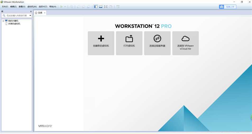Screen dimensions: 252x134
Task: Open the 文件(F) menu
Action: [5, 7]
